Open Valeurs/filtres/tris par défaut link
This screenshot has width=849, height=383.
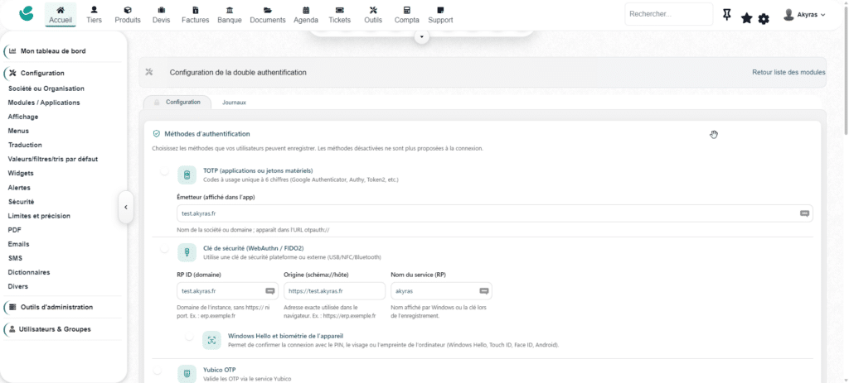pyautogui.click(x=52, y=159)
